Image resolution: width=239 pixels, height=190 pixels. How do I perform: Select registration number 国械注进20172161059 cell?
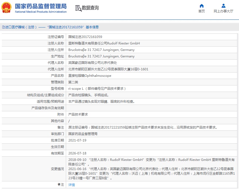tap(85, 37)
